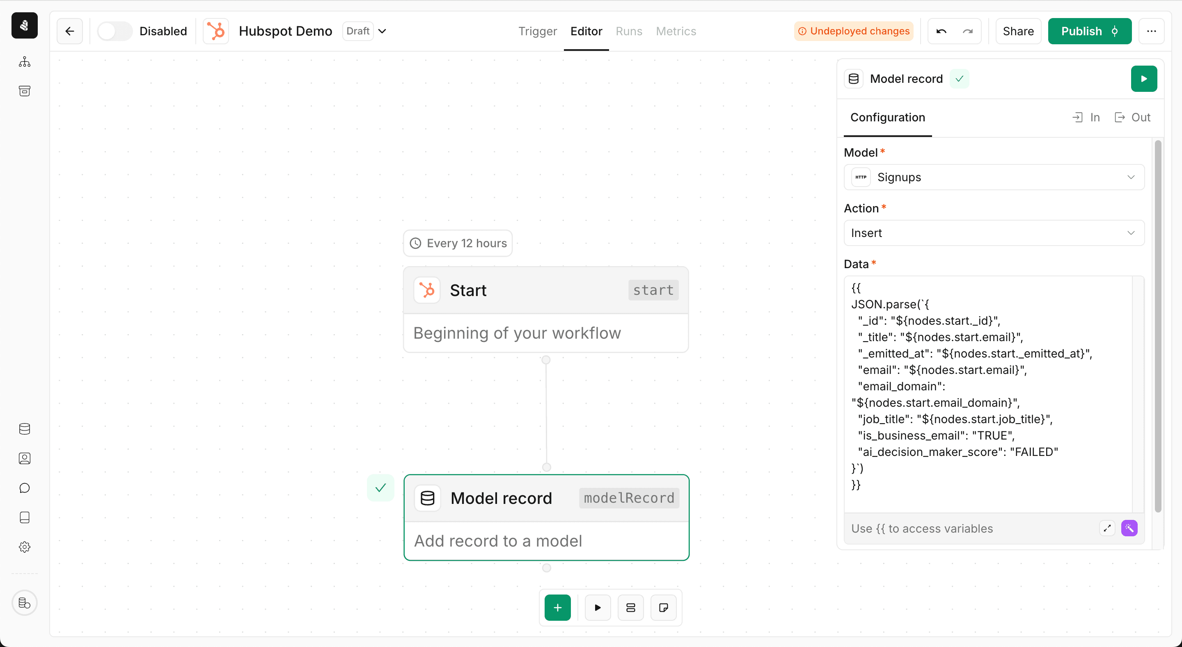Run workflow from the bottom toolbar play button

coord(598,608)
